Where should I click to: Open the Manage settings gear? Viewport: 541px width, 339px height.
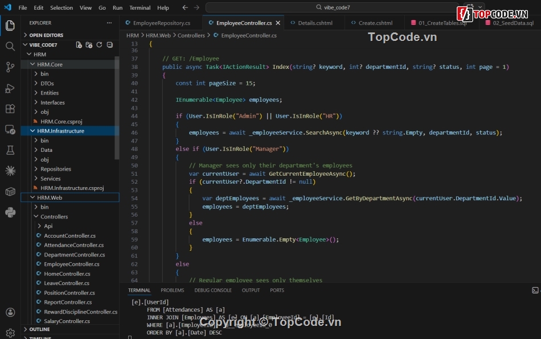(10, 332)
